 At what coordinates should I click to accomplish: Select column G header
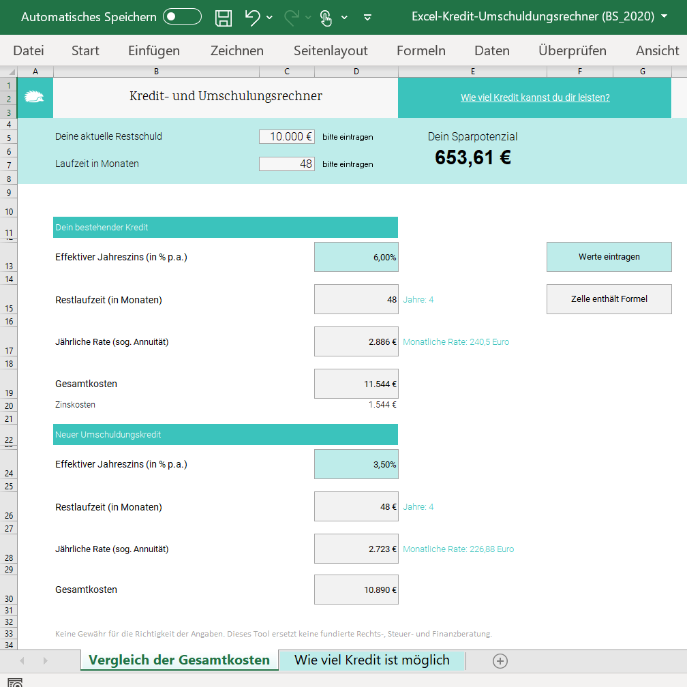(x=642, y=72)
